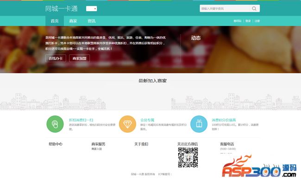Click the 动态 heading on banner
This screenshot has width=301, height=179.
196,38
